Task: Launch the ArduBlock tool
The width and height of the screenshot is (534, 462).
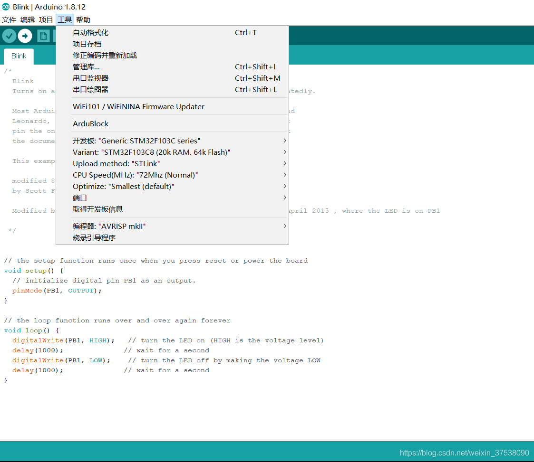Action: click(172, 124)
